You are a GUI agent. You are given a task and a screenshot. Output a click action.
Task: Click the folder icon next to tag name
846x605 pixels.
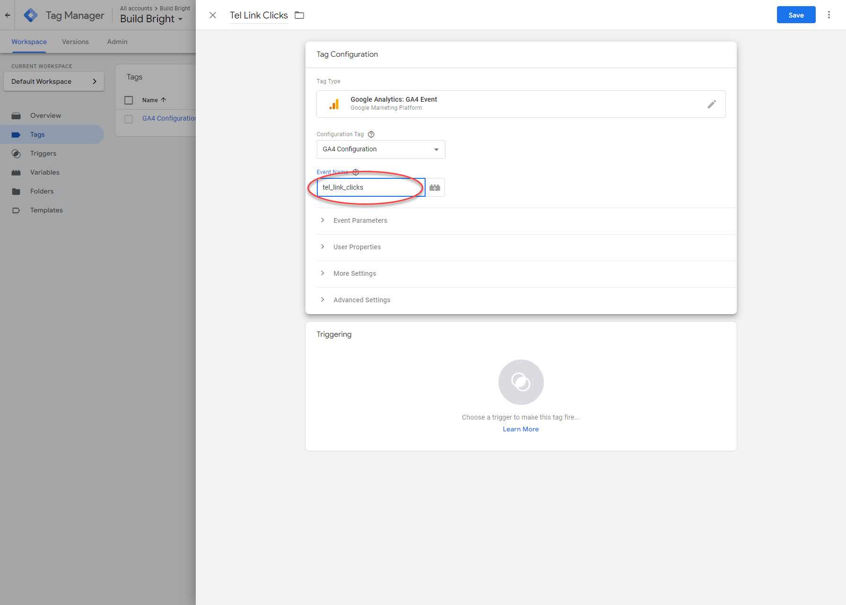pyautogui.click(x=299, y=15)
